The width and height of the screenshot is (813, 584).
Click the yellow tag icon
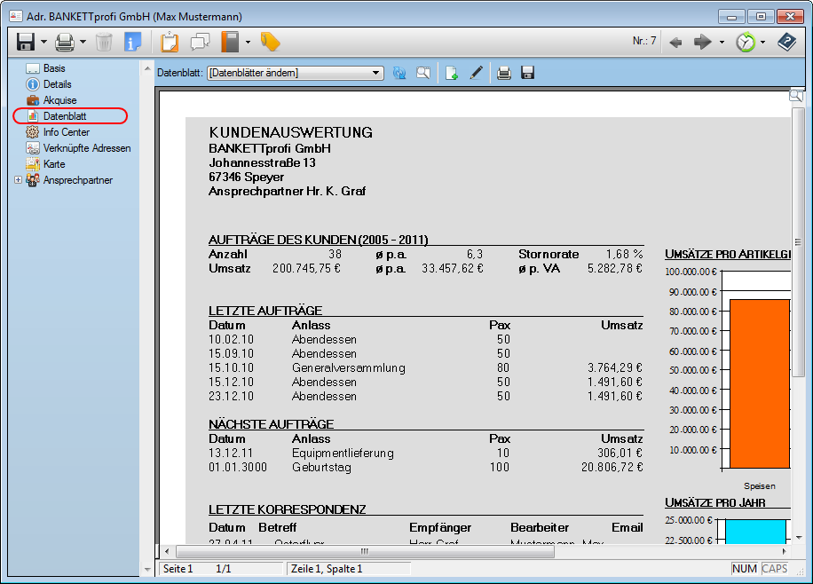[x=271, y=42]
